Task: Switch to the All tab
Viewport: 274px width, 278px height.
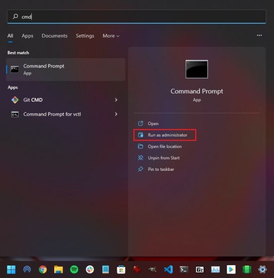Action: tap(10, 36)
